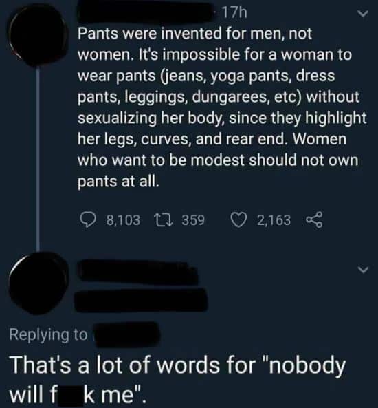Like the tweet with the heart icon
This screenshot has width=378, height=408.
pyautogui.click(x=239, y=220)
